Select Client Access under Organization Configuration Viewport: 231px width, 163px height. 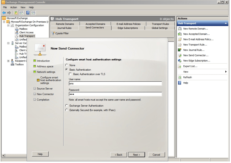click(26, 33)
